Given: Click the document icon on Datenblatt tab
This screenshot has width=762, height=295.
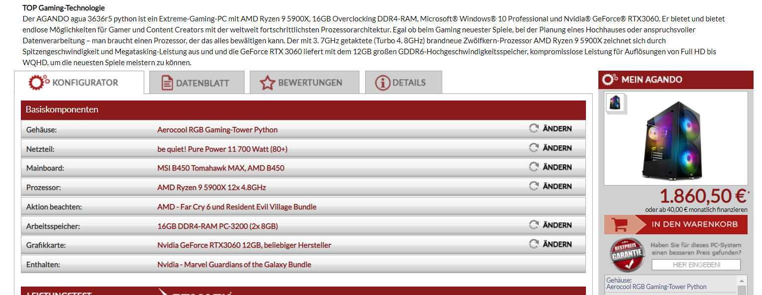Looking at the screenshot, I should coord(167,83).
